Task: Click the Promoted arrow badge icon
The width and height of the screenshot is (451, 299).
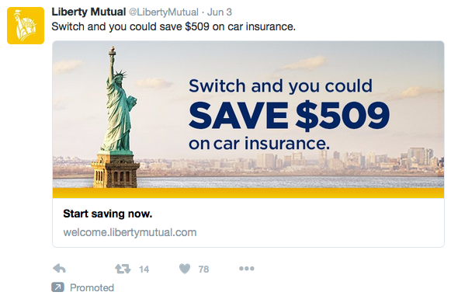Action: coord(57,287)
